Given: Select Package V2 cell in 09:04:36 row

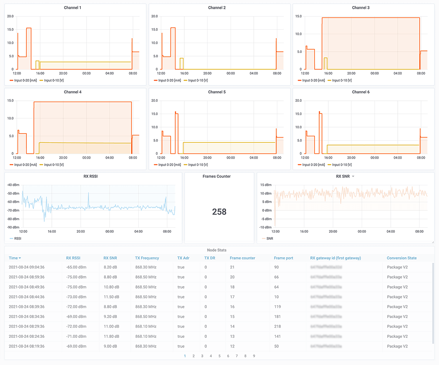Looking at the screenshot, I should [x=397, y=267].
